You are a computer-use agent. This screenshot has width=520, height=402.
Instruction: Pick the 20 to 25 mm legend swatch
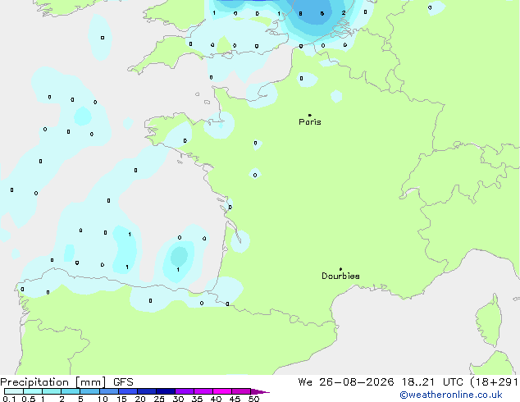(146, 391)
